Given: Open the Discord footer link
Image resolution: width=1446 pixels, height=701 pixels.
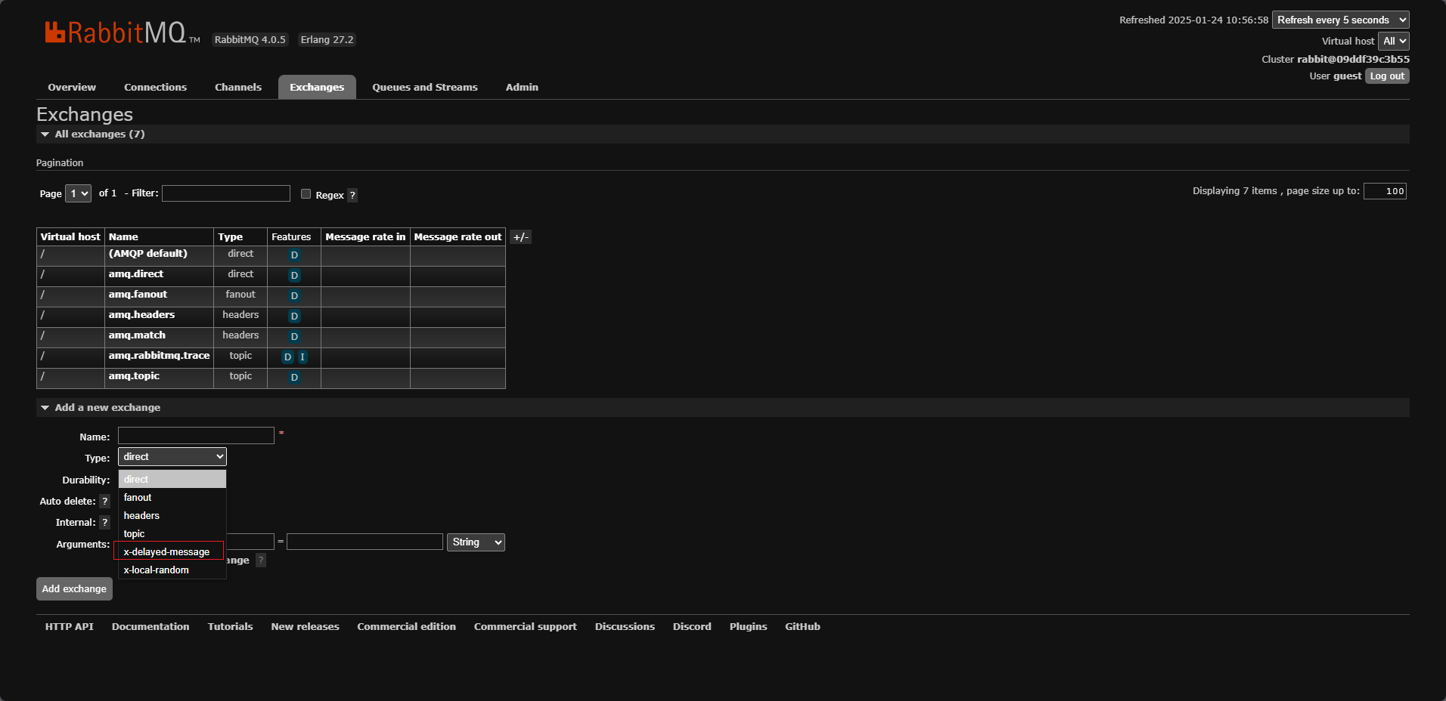Looking at the screenshot, I should pos(692,627).
